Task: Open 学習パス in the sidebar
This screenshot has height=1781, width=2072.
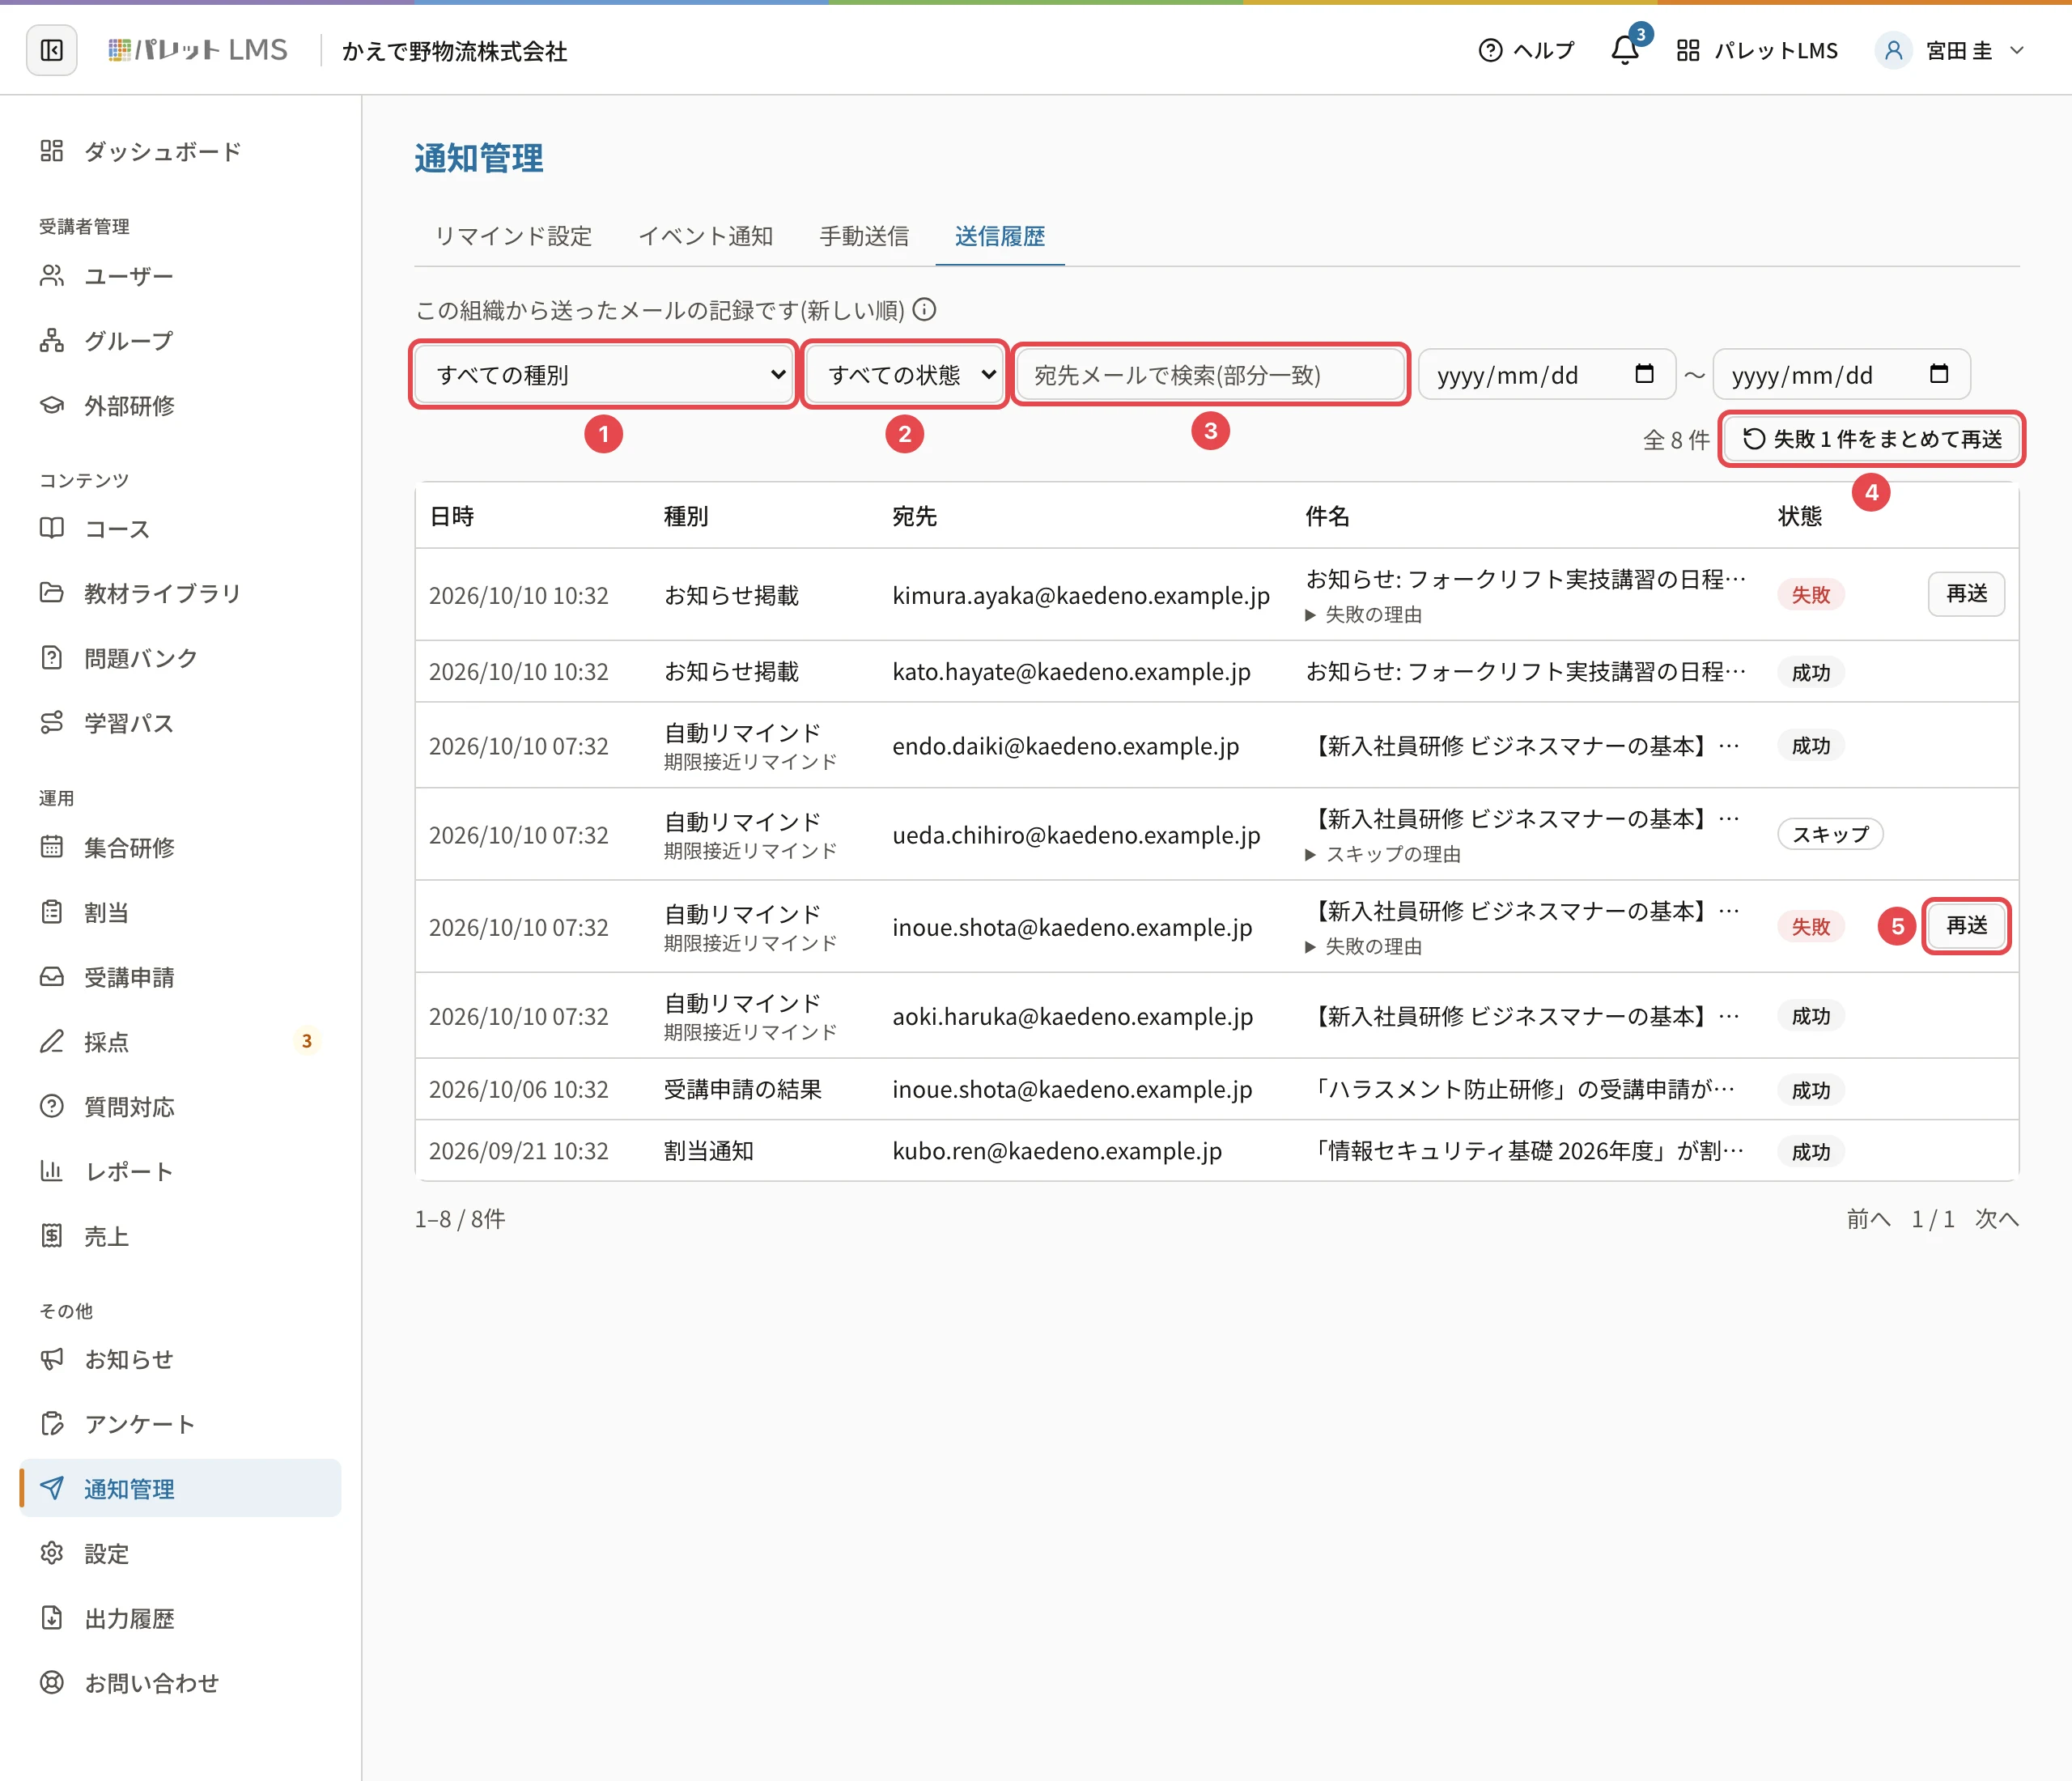Action: (x=180, y=723)
